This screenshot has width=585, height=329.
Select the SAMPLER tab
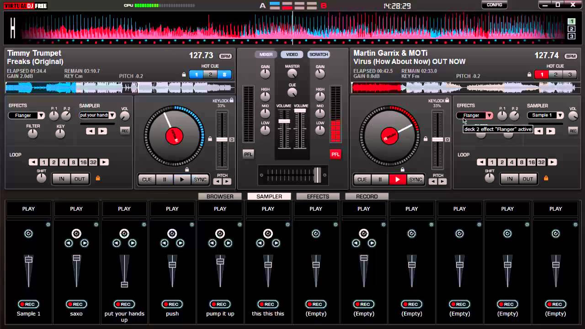269,196
